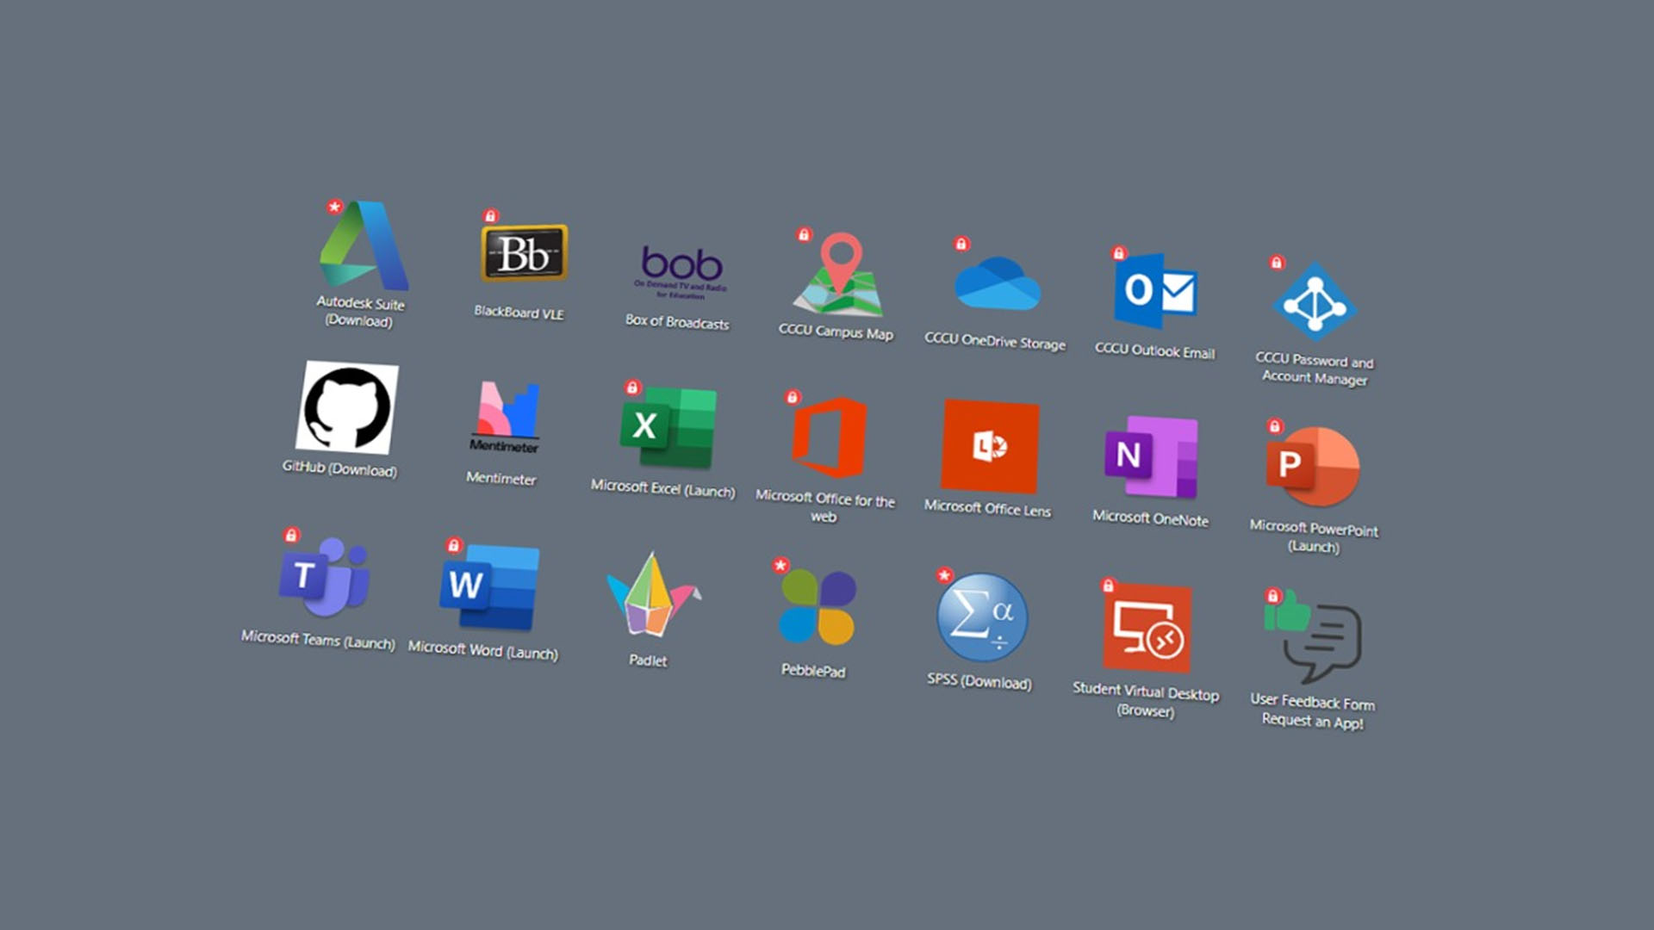Screen dimensions: 1654x930
Task: Click the "Microsoft OneNote" label
Action: 1150,518
